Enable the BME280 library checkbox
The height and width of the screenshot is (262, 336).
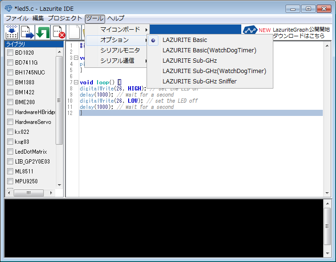click(x=10, y=102)
